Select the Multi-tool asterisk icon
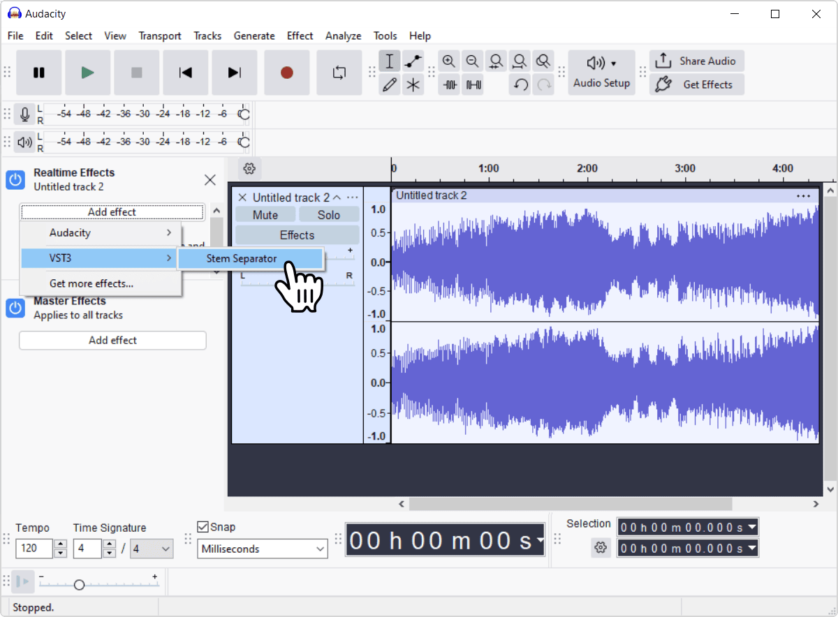Viewport: 838px width, 617px height. click(x=413, y=85)
